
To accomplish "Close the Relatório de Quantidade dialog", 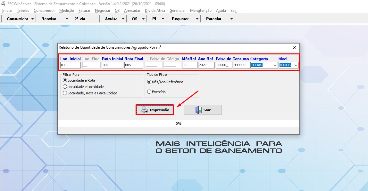I will point(295,47).
